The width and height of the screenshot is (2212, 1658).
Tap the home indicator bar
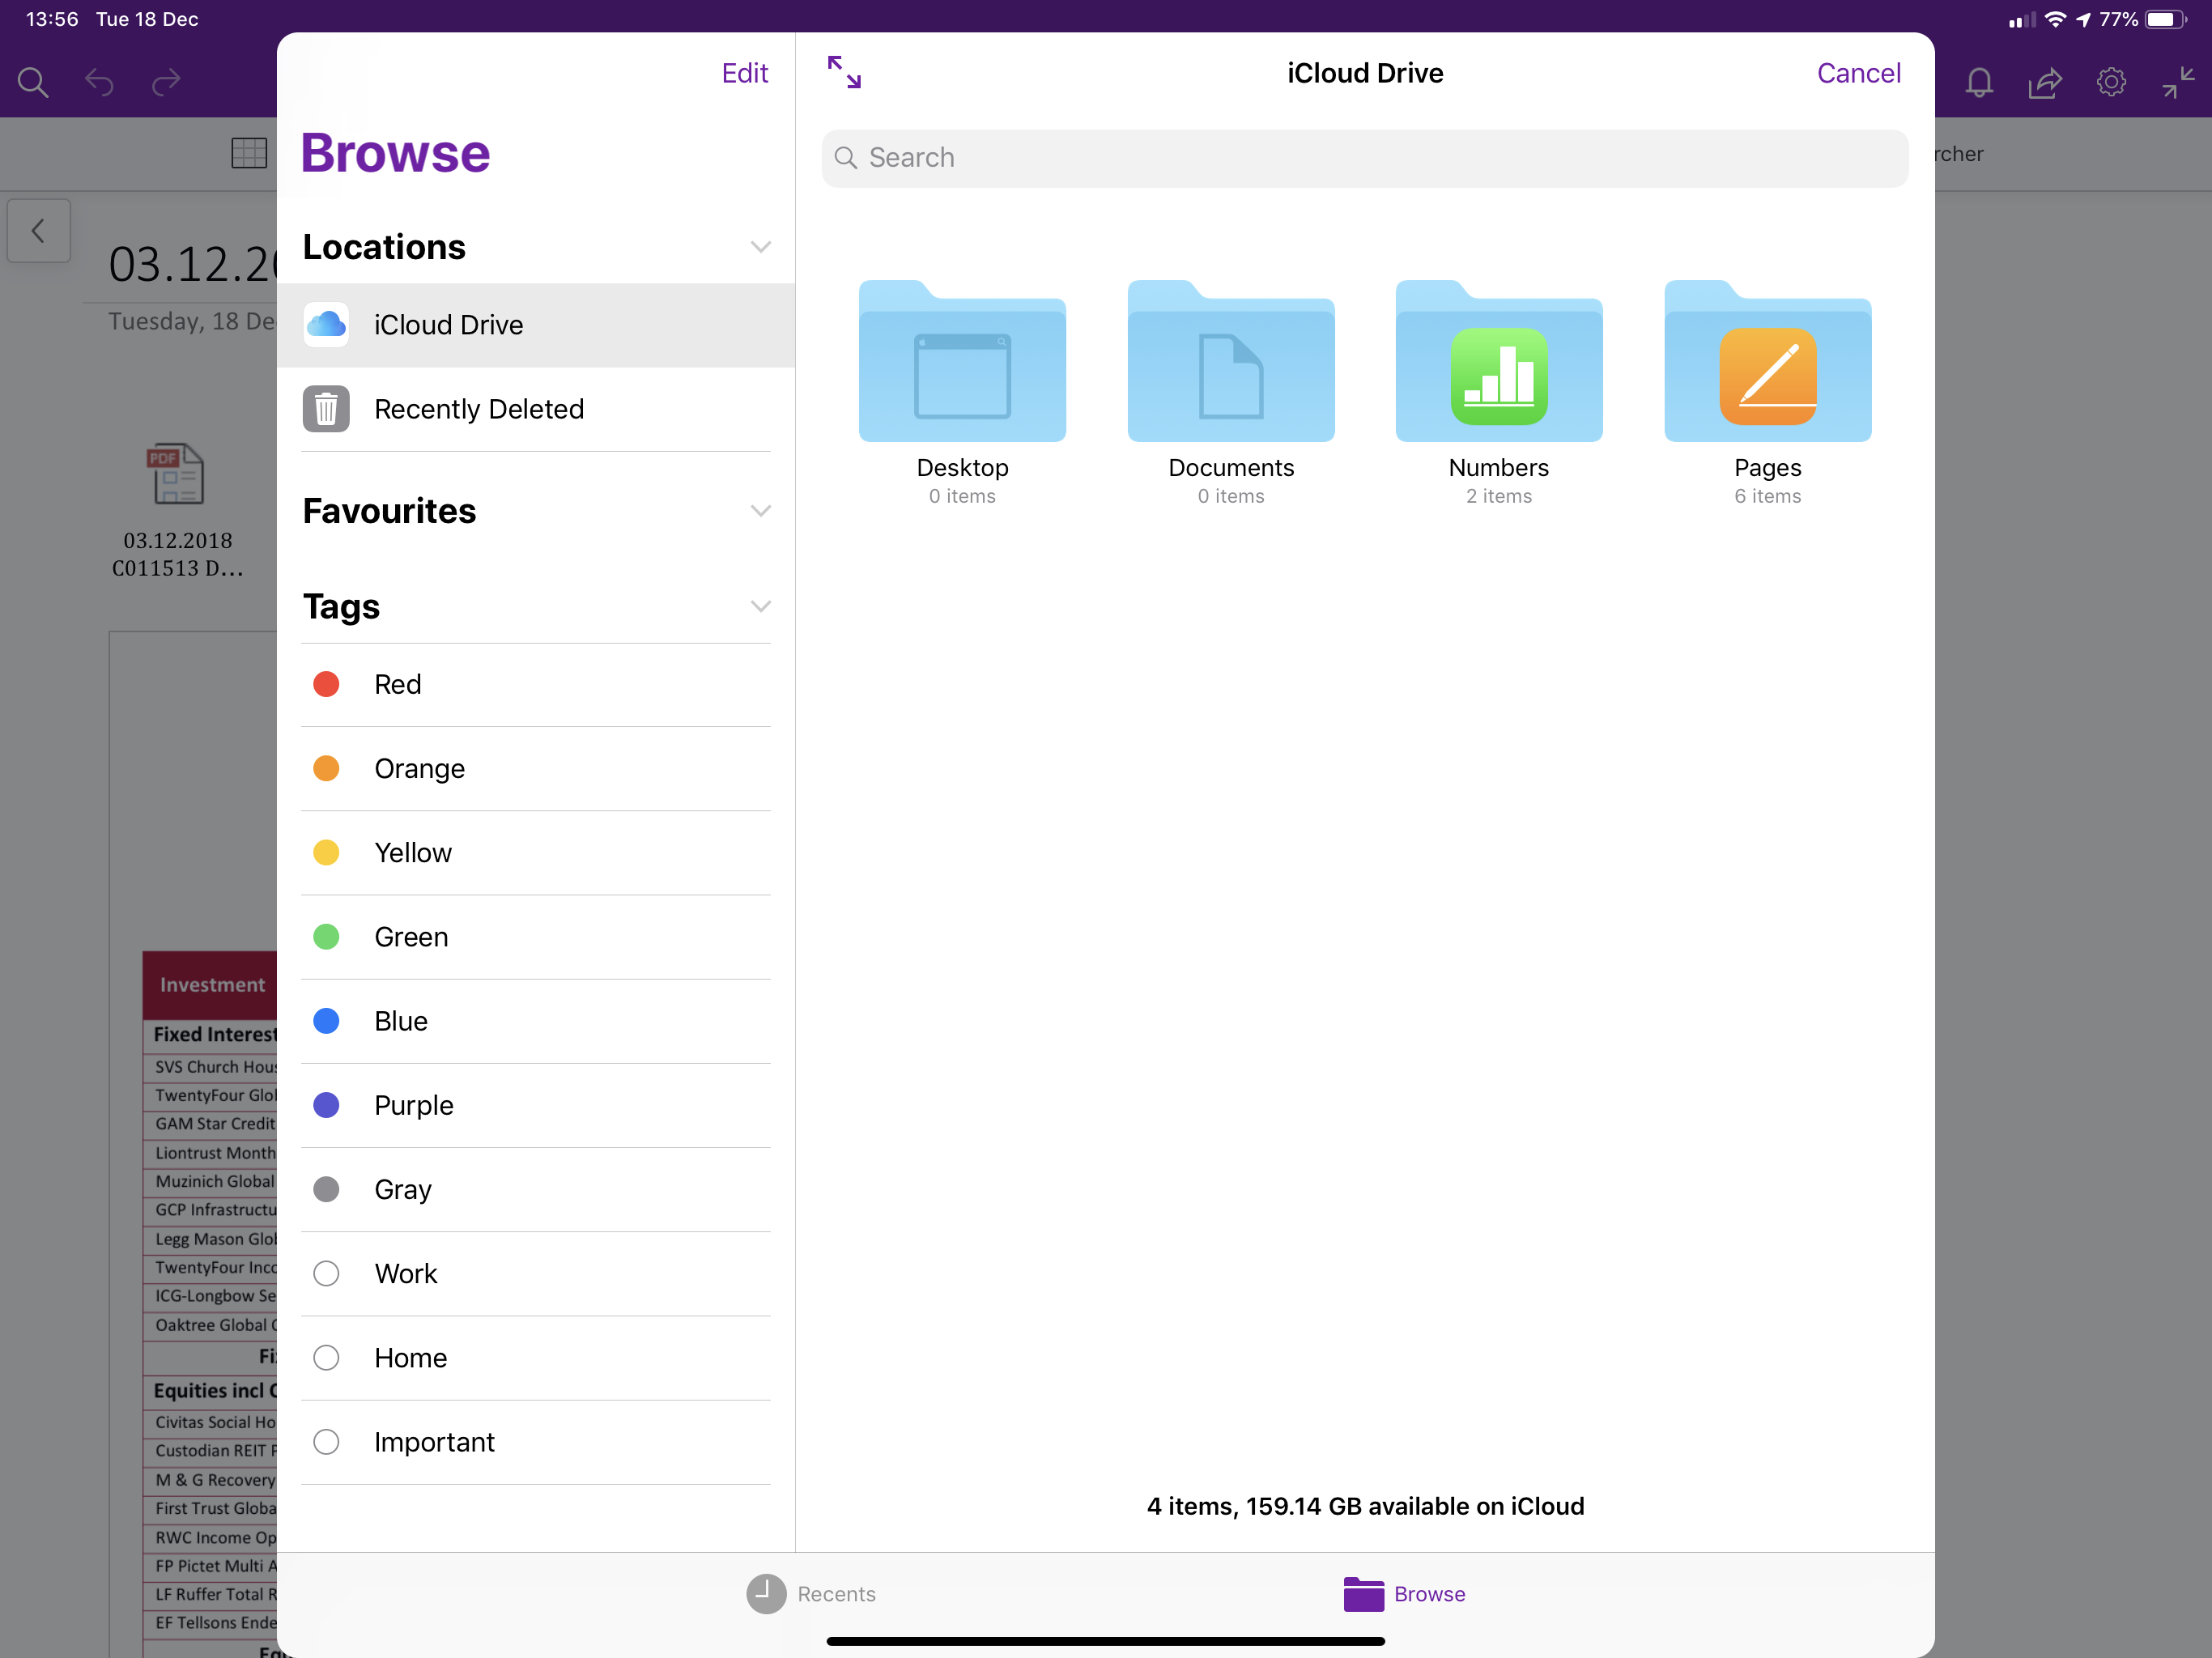coord(1105,1641)
